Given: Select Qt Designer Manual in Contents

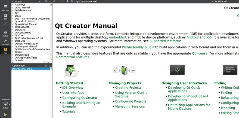Looking at the screenshot, I should pyautogui.click(x=26, y=47).
